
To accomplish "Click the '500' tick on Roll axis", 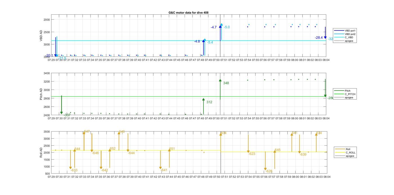I will [48, 174].
